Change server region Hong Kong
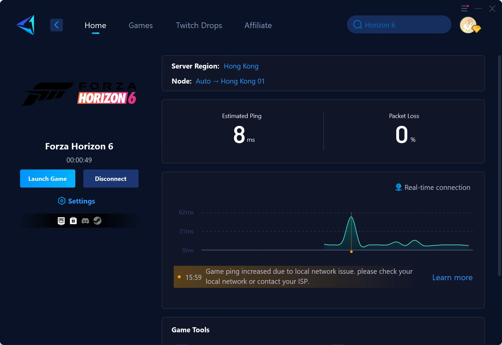This screenshot has width=502, height=345. [241, 66]
